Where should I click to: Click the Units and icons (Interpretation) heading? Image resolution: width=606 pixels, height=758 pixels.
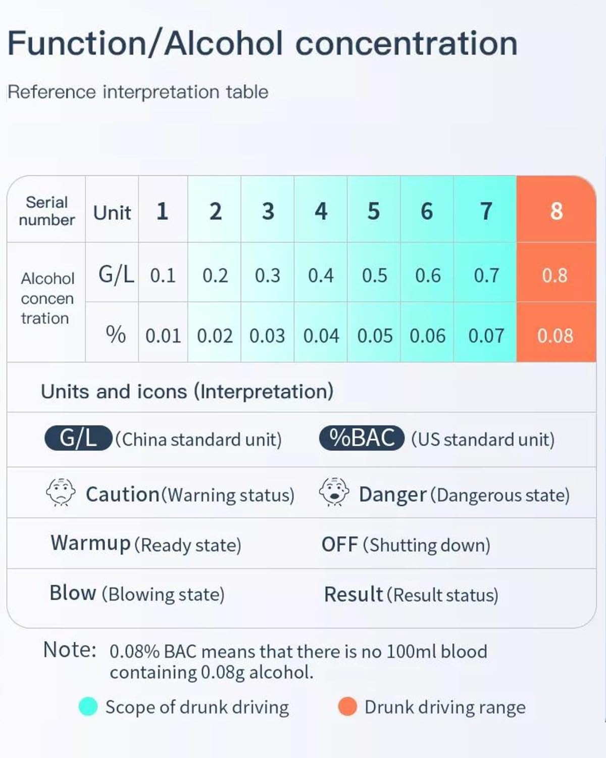(x=187, y=391)
